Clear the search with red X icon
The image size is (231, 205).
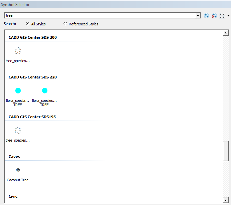214,15
